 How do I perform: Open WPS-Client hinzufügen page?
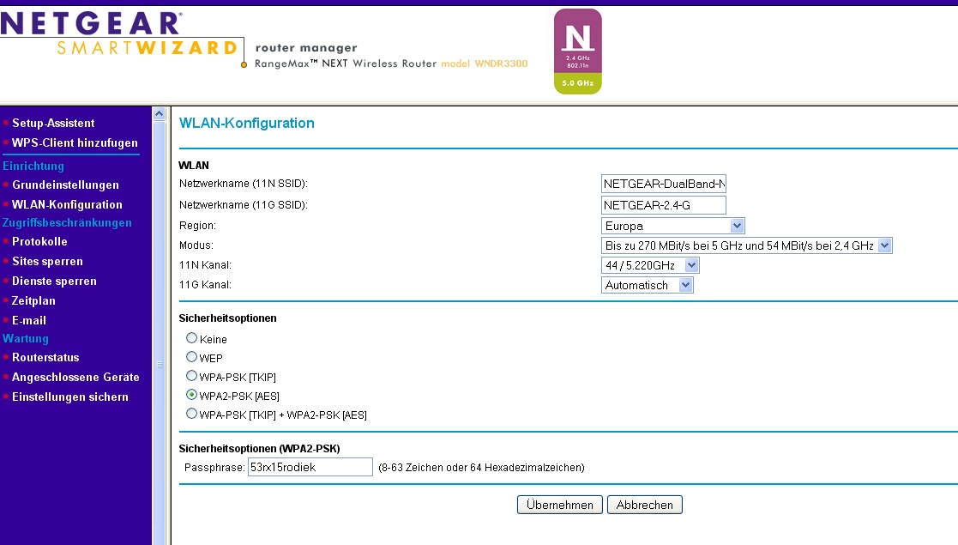75,143
